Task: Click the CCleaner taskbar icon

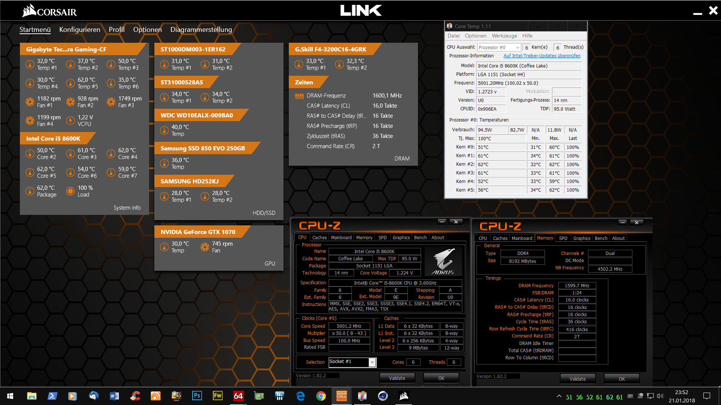Action: (x=135, y=396)
